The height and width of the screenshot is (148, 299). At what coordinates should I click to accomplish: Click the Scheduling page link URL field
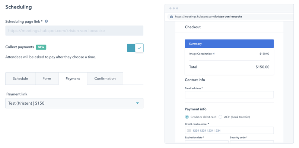(74, 30)
